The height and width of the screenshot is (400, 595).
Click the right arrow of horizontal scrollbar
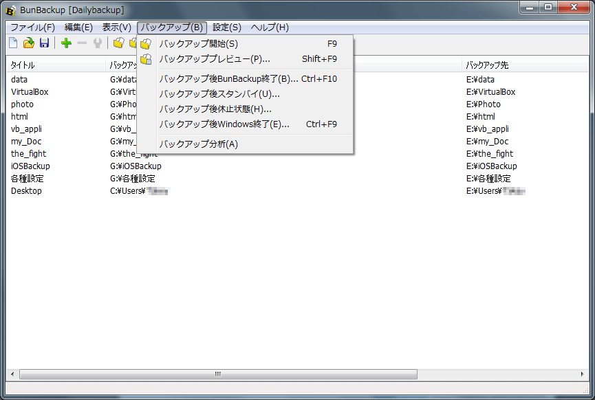[582, 374]
